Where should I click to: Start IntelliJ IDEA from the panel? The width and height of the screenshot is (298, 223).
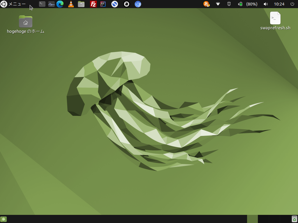point(103,4)
